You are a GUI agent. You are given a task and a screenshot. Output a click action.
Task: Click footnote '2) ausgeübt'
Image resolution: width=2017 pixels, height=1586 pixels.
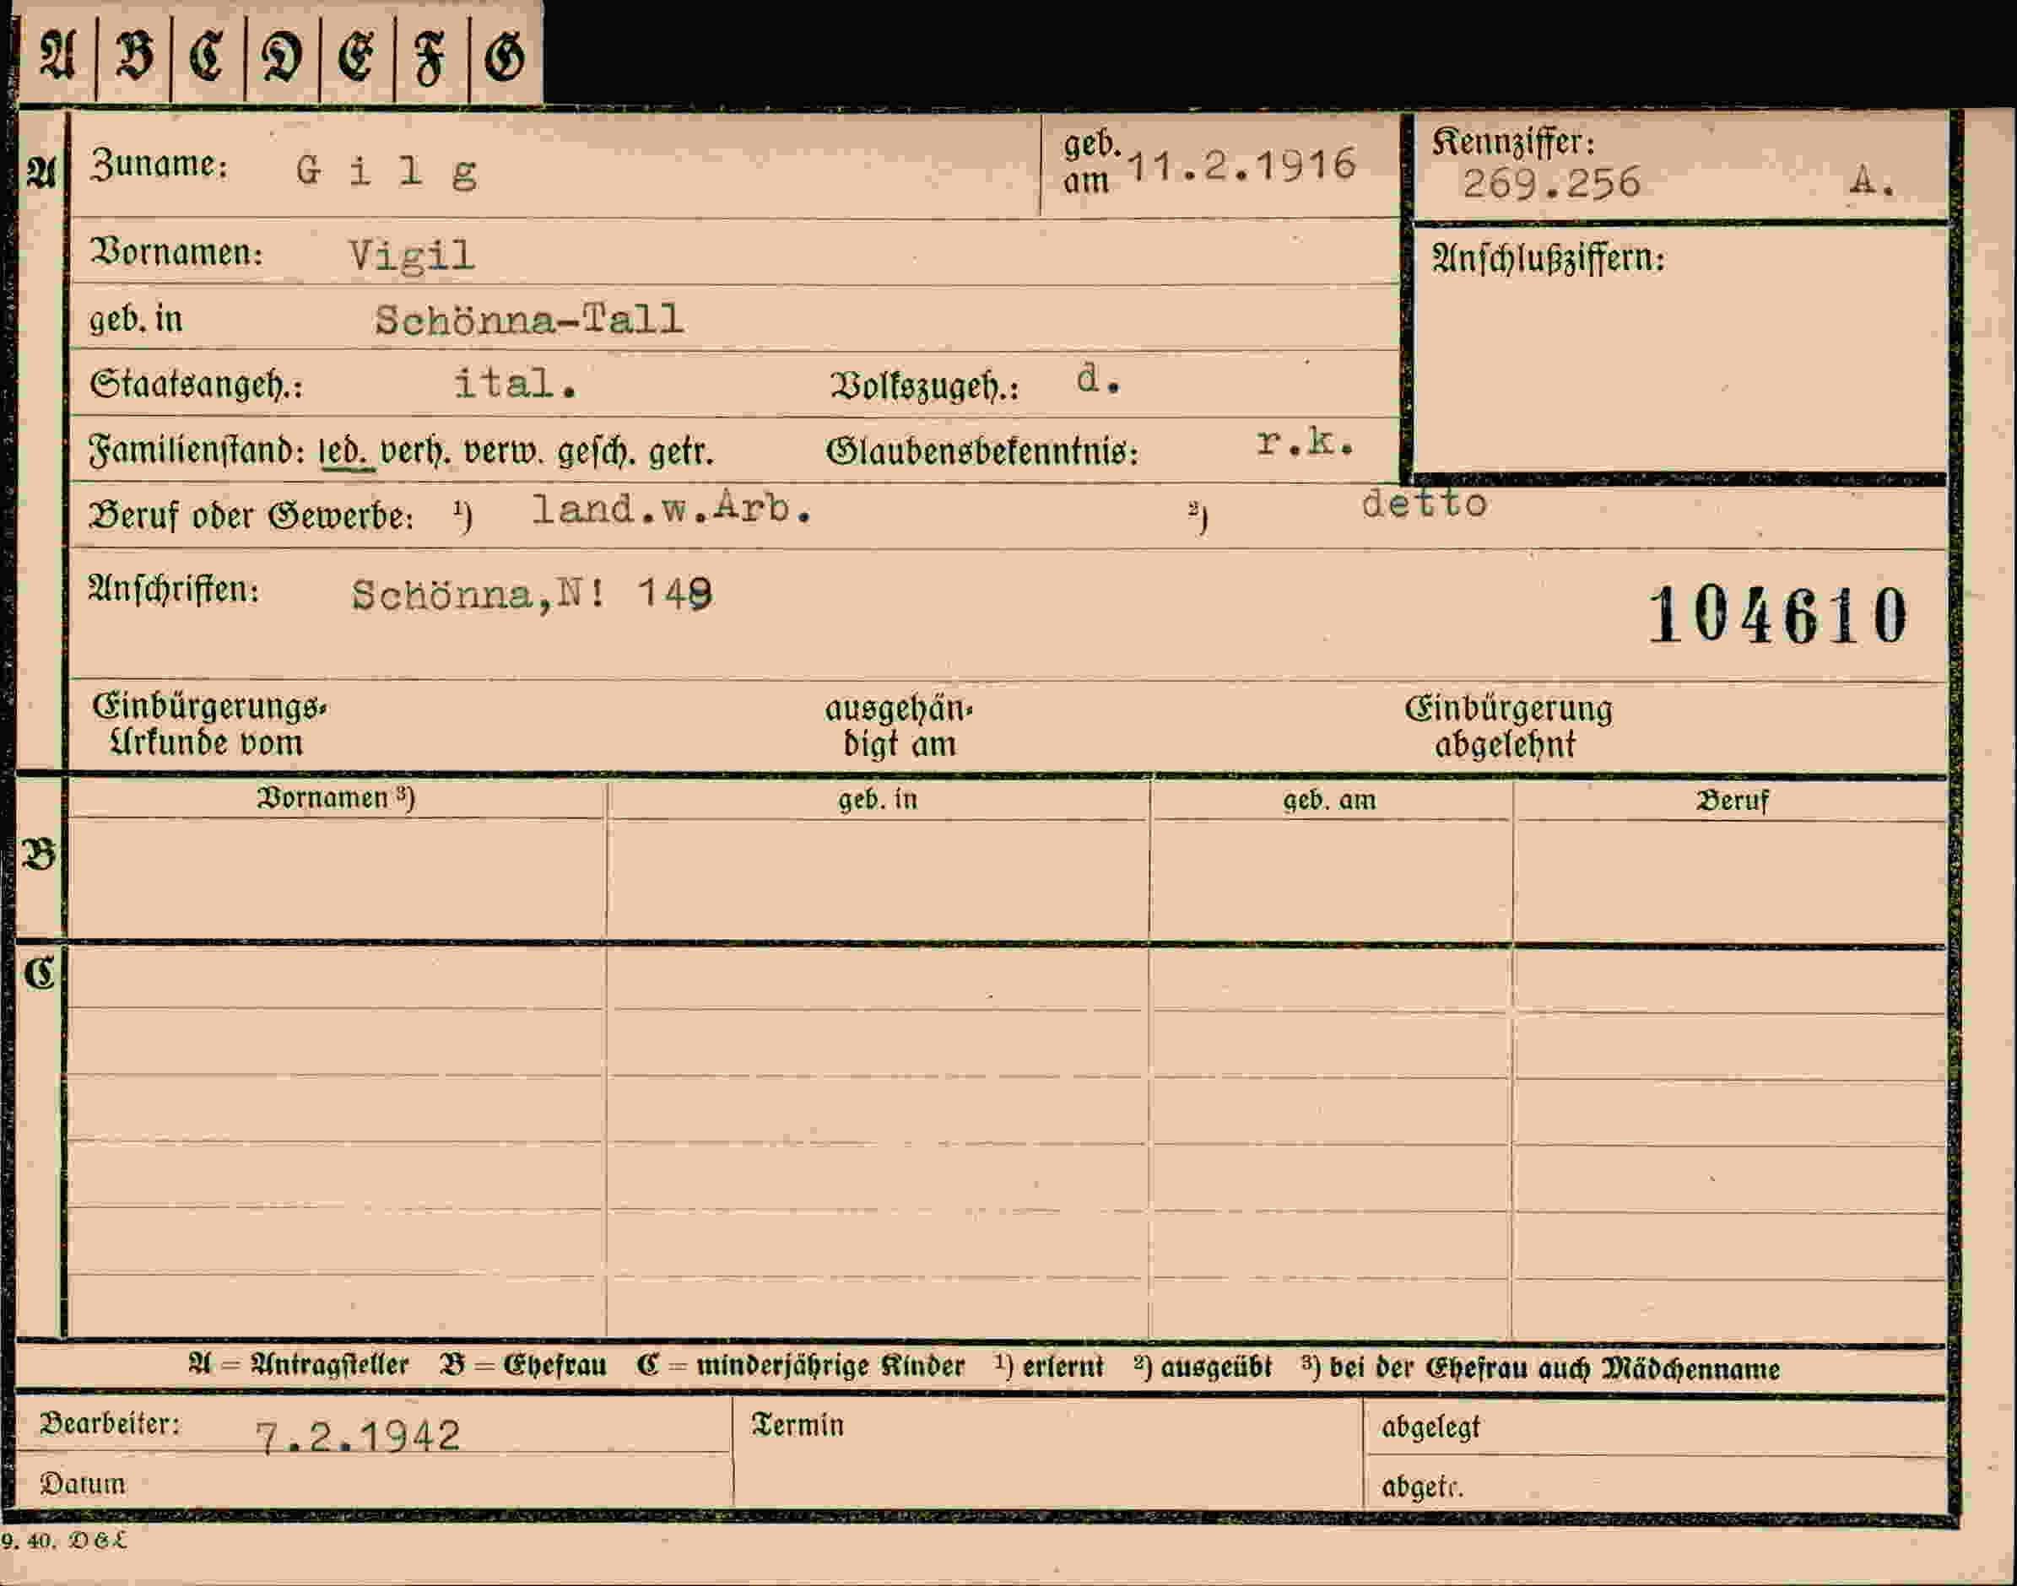(1203, 1368)
